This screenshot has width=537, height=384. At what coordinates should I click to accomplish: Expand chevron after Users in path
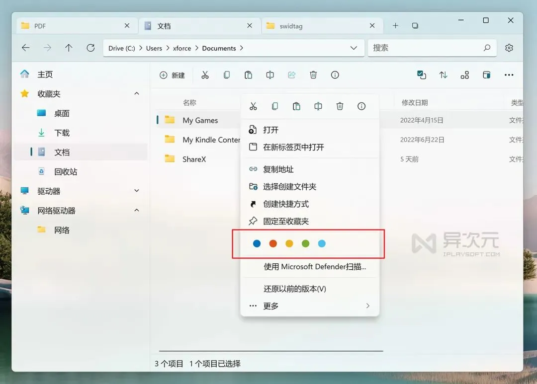[x=168, y=48]
